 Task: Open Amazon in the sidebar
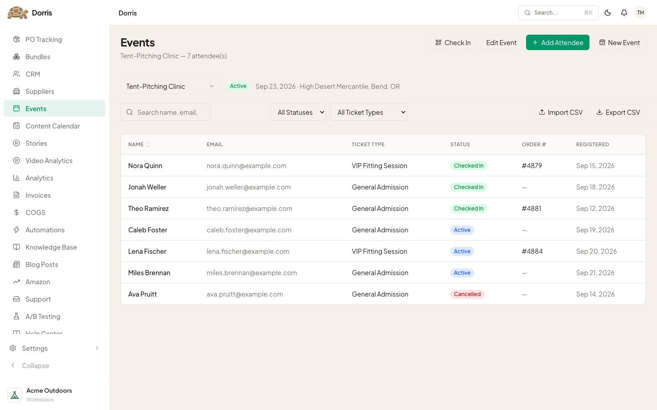pyautogui.click(x=54, y=282)
